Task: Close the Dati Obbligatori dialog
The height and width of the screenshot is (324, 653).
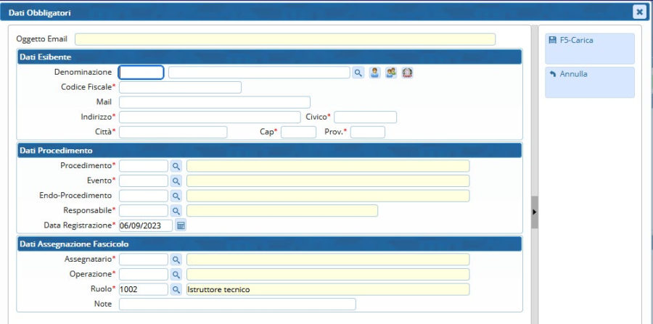Action: point(639,12)
